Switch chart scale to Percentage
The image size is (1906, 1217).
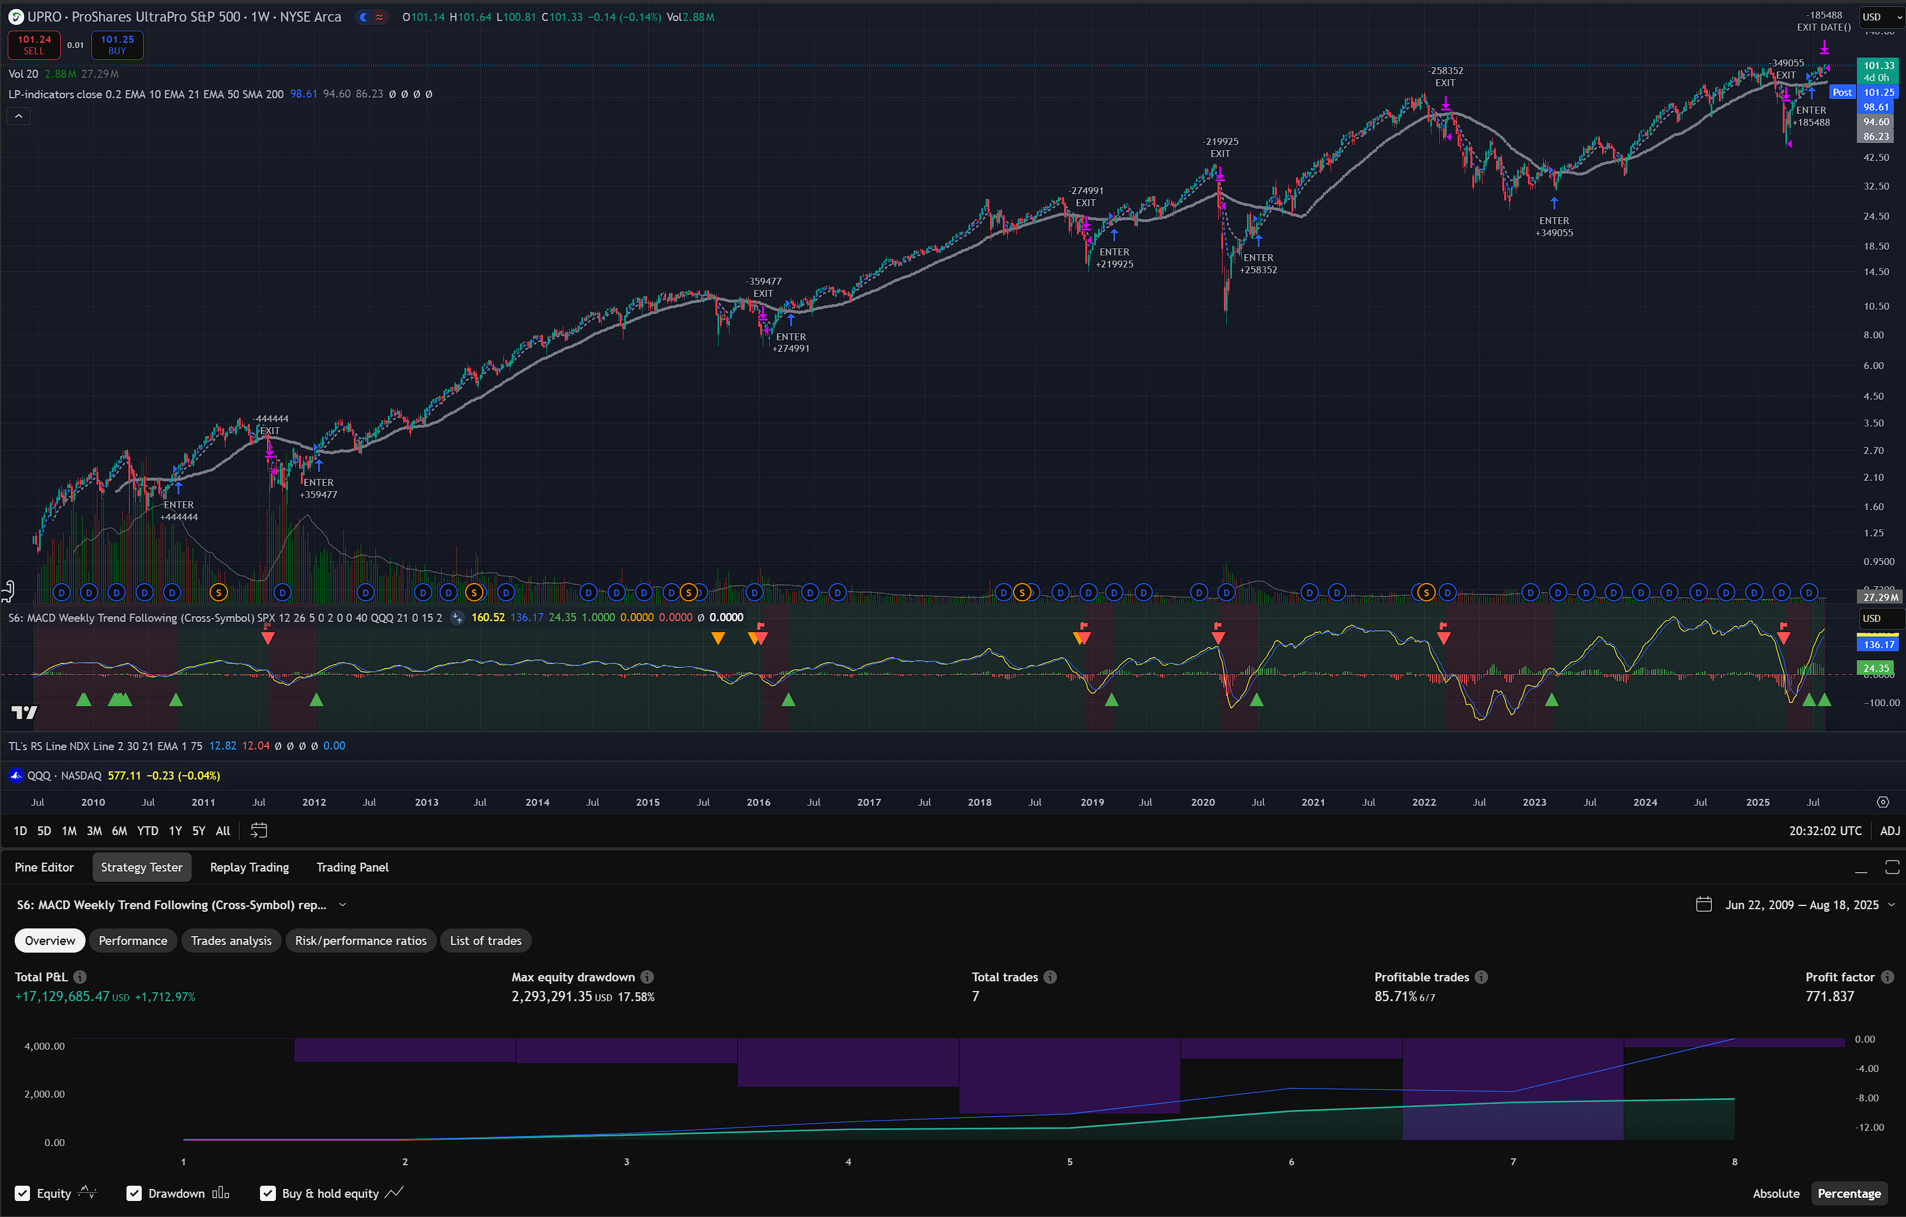point(1849,1193)
